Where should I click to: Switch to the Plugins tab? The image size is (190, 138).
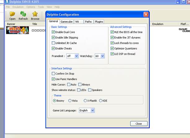click(x=99, y=21)
